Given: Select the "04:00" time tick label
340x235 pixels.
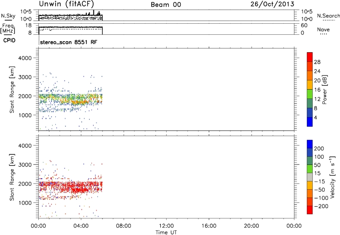Looking at the screenshot, I should click(x=81, y=226).
